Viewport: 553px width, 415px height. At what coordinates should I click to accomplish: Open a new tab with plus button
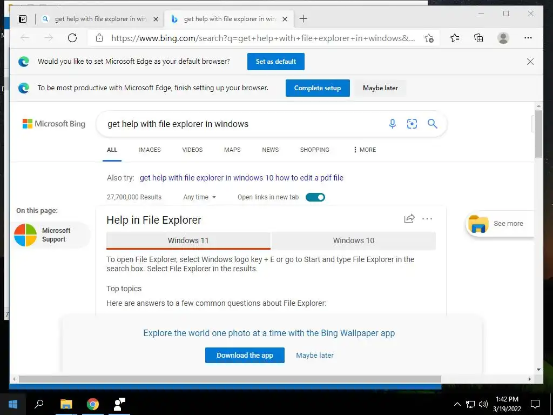pyautogui.click(x=304, y=19)
